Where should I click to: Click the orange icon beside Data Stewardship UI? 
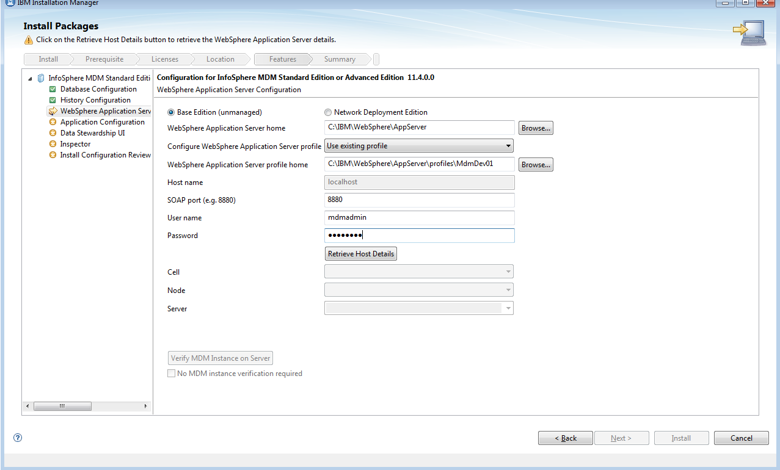coord(53,133)
